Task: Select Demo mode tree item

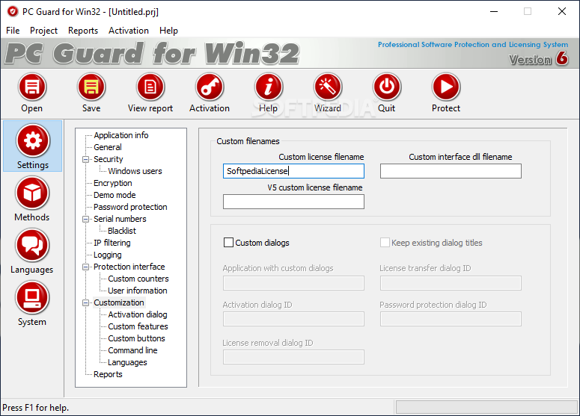Action: (x=115, y=195)
